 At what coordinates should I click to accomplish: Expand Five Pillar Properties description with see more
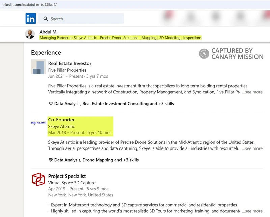point(252,92)
